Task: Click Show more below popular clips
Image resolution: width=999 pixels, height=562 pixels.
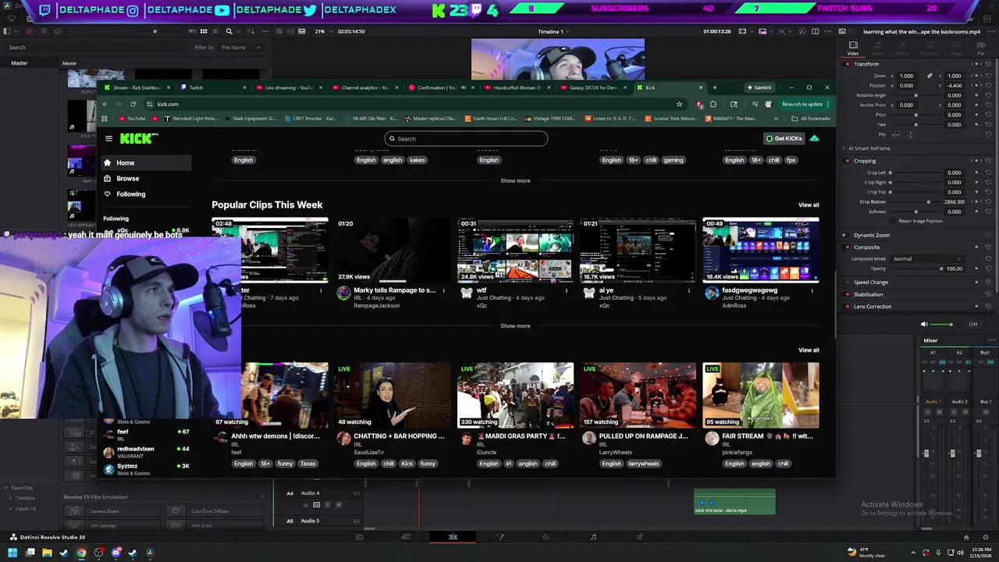Action: [515, 325]
